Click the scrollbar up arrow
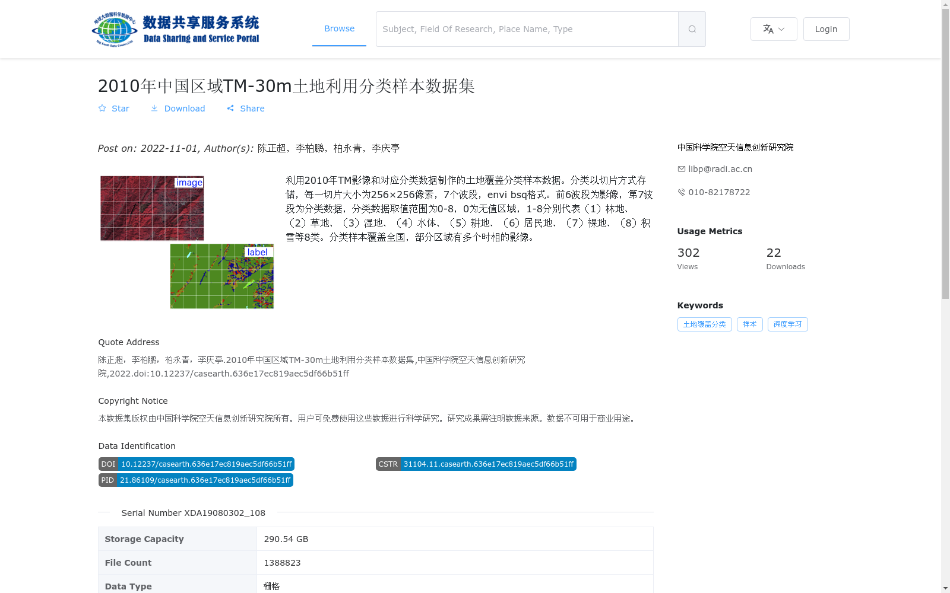 945,5
